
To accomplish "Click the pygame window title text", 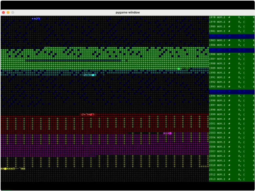I will pos(127,12).
